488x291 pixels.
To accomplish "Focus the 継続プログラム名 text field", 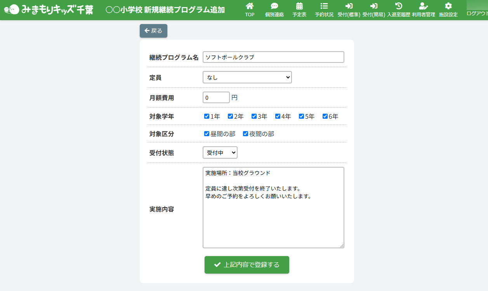I will click(x=273, y=57).
